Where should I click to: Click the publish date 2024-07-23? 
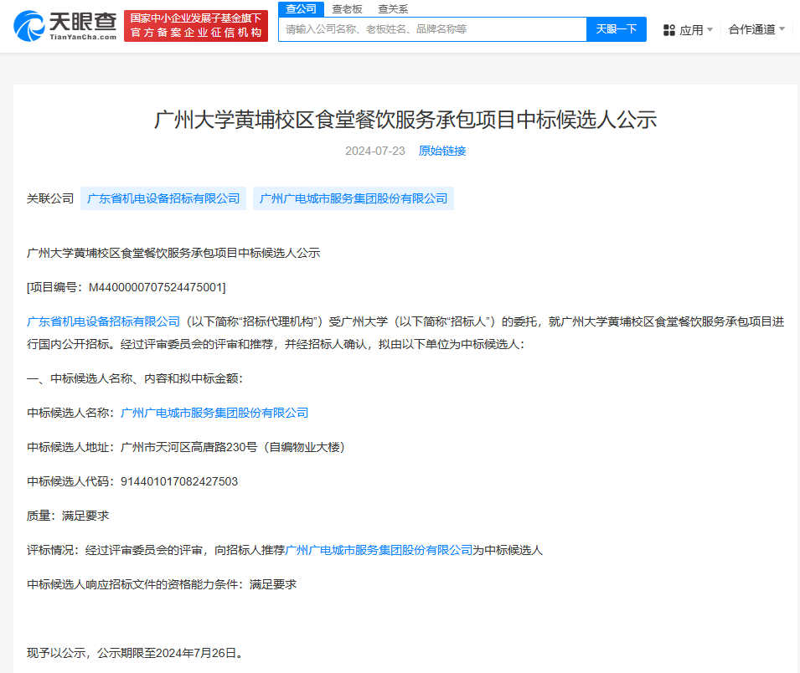374,151
